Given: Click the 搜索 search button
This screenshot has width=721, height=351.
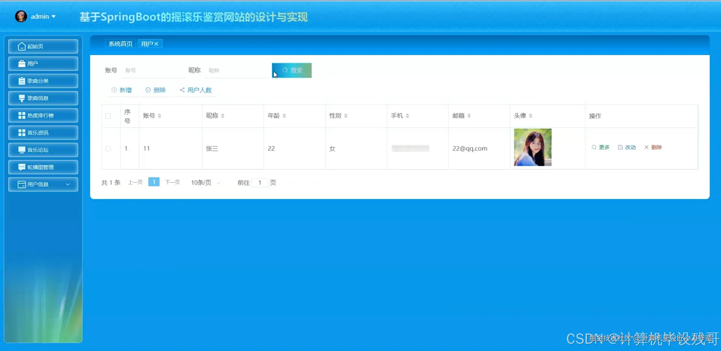Looking at the screenshot, I should pos(292,70).
